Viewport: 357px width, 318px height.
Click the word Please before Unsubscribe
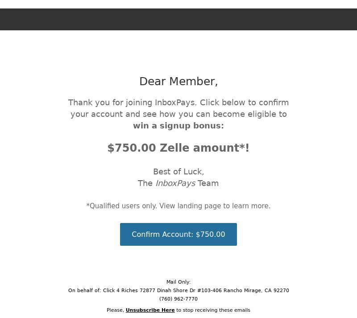pos(115,310)
